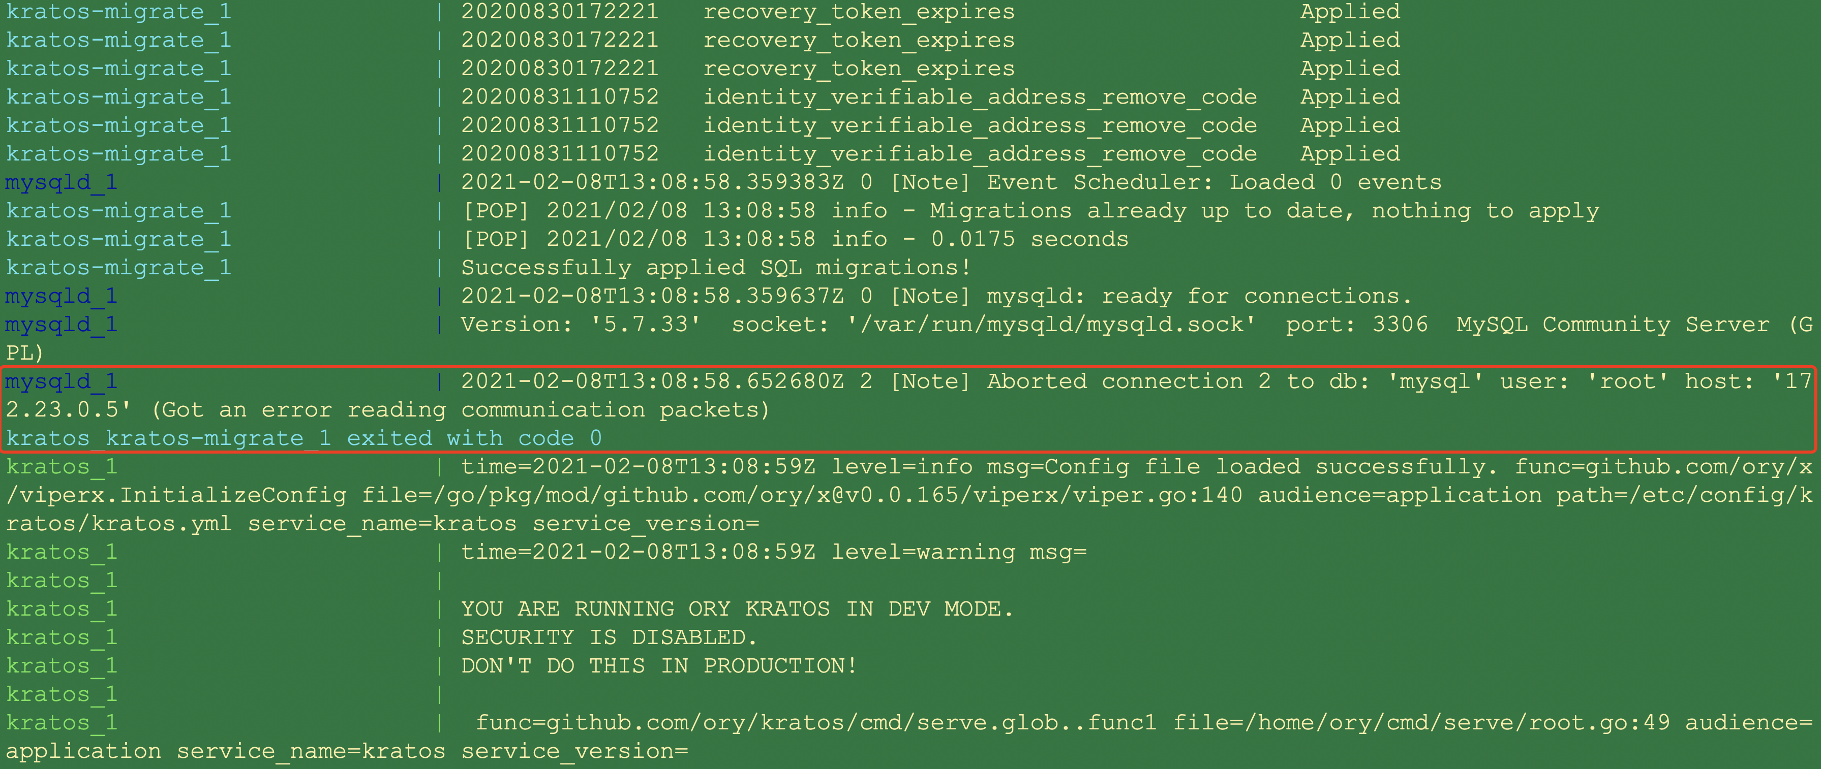Click the SECURITY IS DISABLED warning line
Screen dimensions: 1821x769
pyautogui.click(x=608, y=636)
